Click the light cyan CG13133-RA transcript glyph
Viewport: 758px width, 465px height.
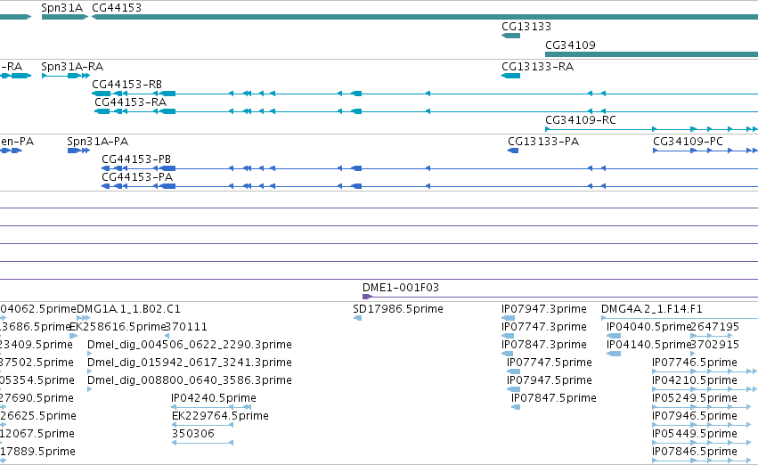point(510,76)
